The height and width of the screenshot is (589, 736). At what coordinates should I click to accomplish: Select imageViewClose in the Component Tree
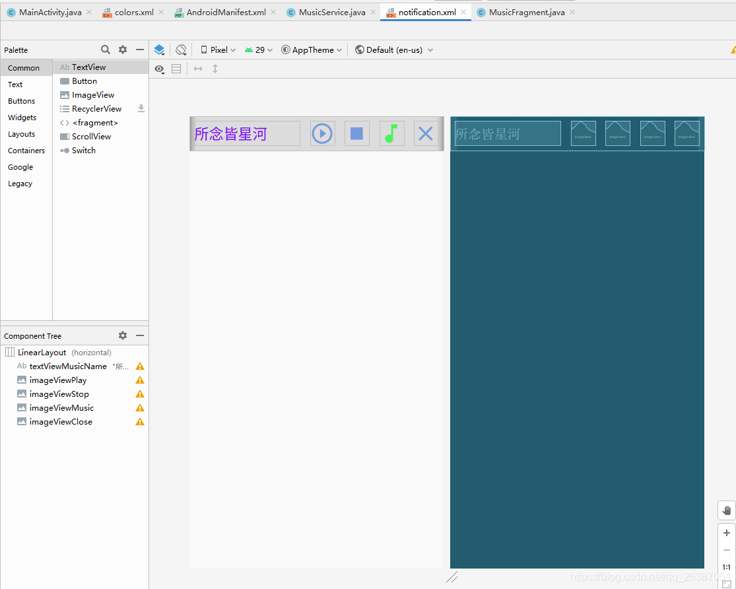pyautogui.click(x=75, y=422)
